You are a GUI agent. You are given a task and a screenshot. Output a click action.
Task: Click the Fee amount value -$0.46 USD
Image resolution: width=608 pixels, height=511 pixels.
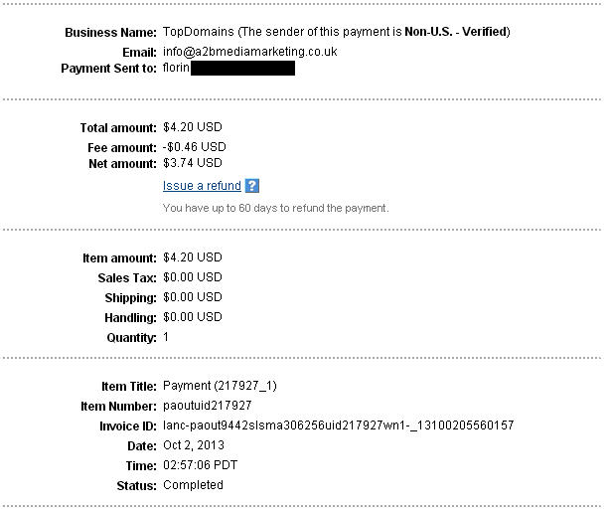195,146
